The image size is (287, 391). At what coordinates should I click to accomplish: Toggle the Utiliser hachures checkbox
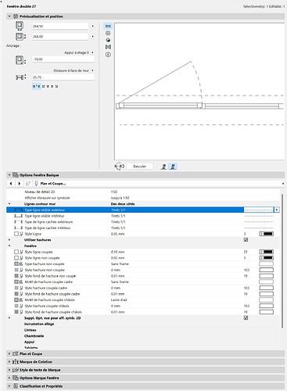coord(246,240)
